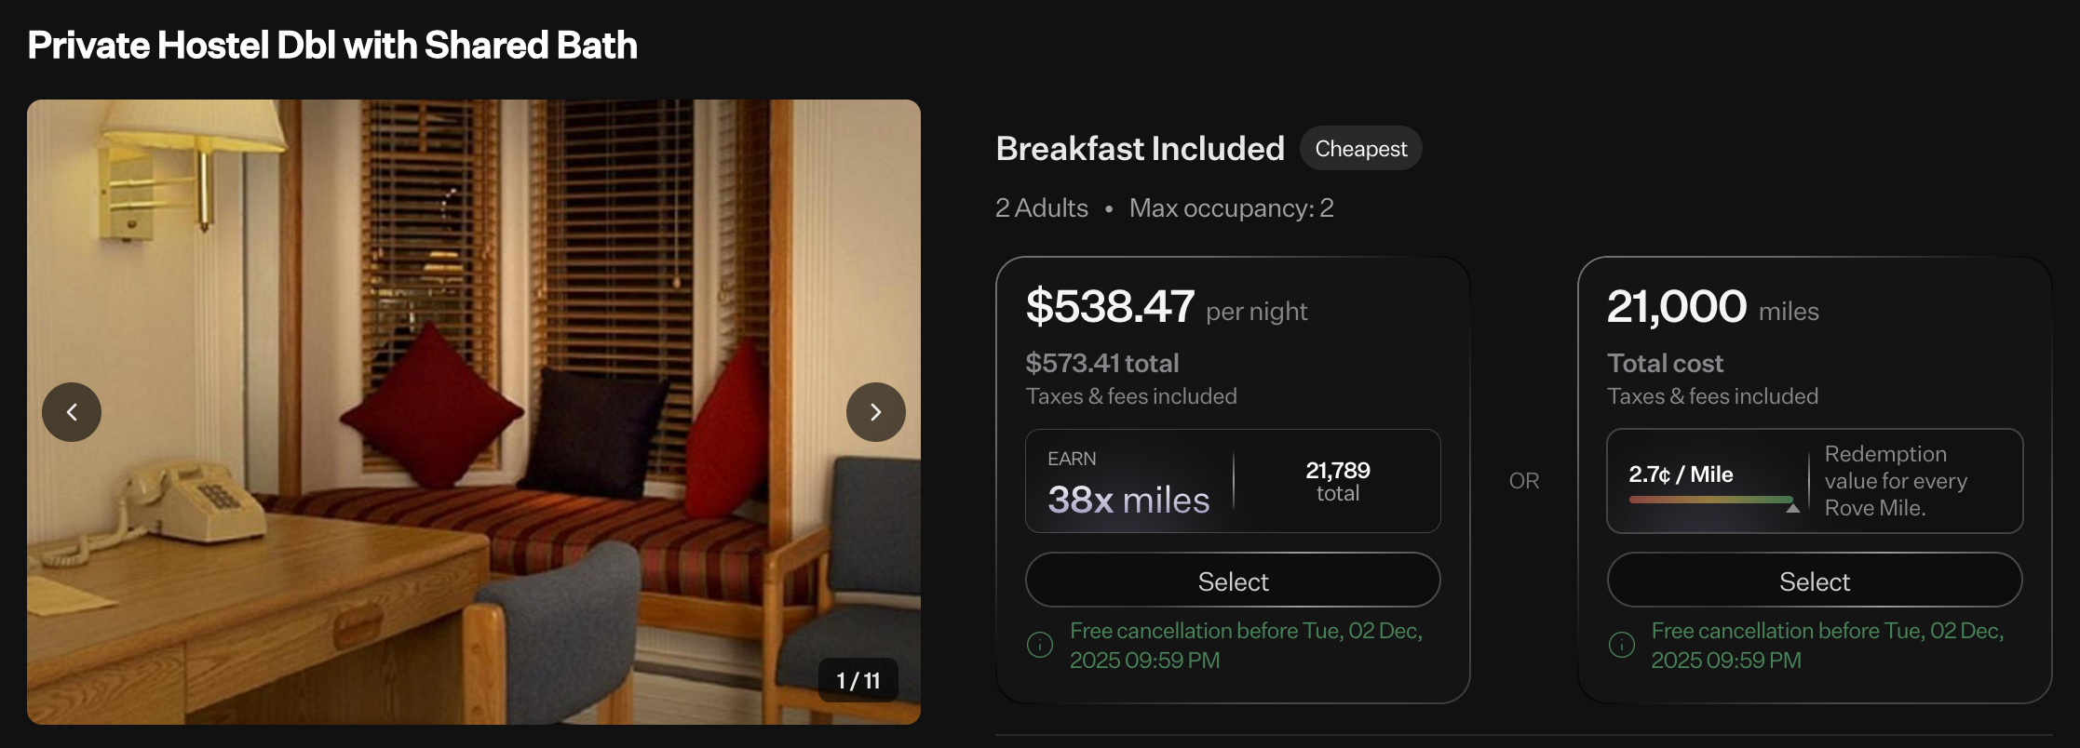Open the hostel room photo
This screenshot has height=748, width=2080.
coord(473,279)
